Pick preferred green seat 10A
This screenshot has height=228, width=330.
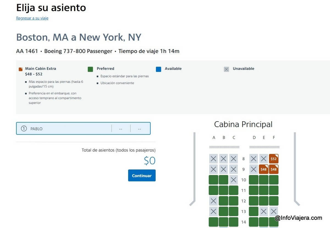pos(214,180)
